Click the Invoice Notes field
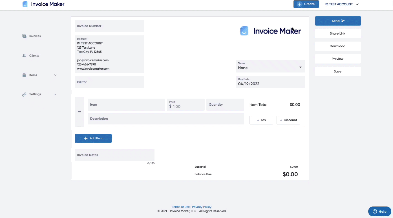Screen dimensions: 393x218 click(114, 155)
